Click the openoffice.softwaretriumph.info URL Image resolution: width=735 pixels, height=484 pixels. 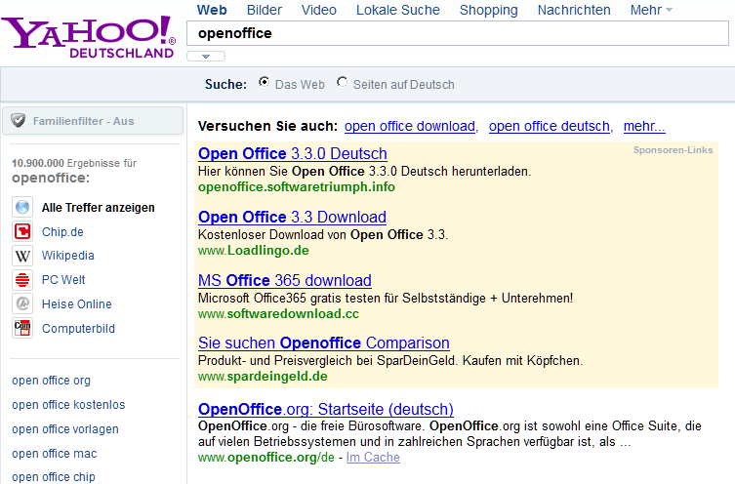pyautogui.click(x=297, y=187)
